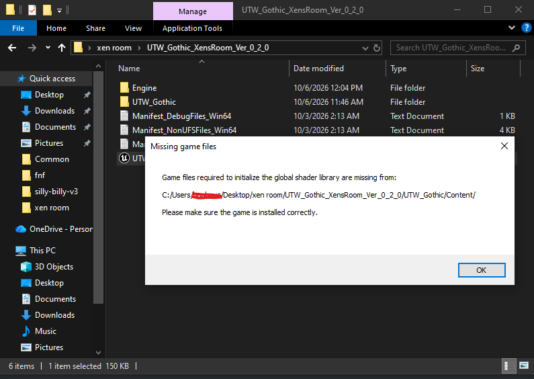
Task: Click the Properties icon in title bar
Action: tap(32, 10)
